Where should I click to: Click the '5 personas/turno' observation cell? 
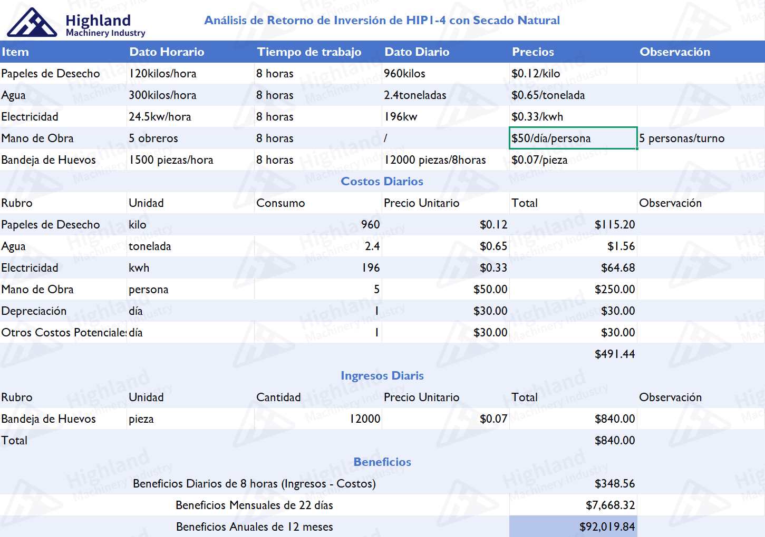(x=682, y=138)
